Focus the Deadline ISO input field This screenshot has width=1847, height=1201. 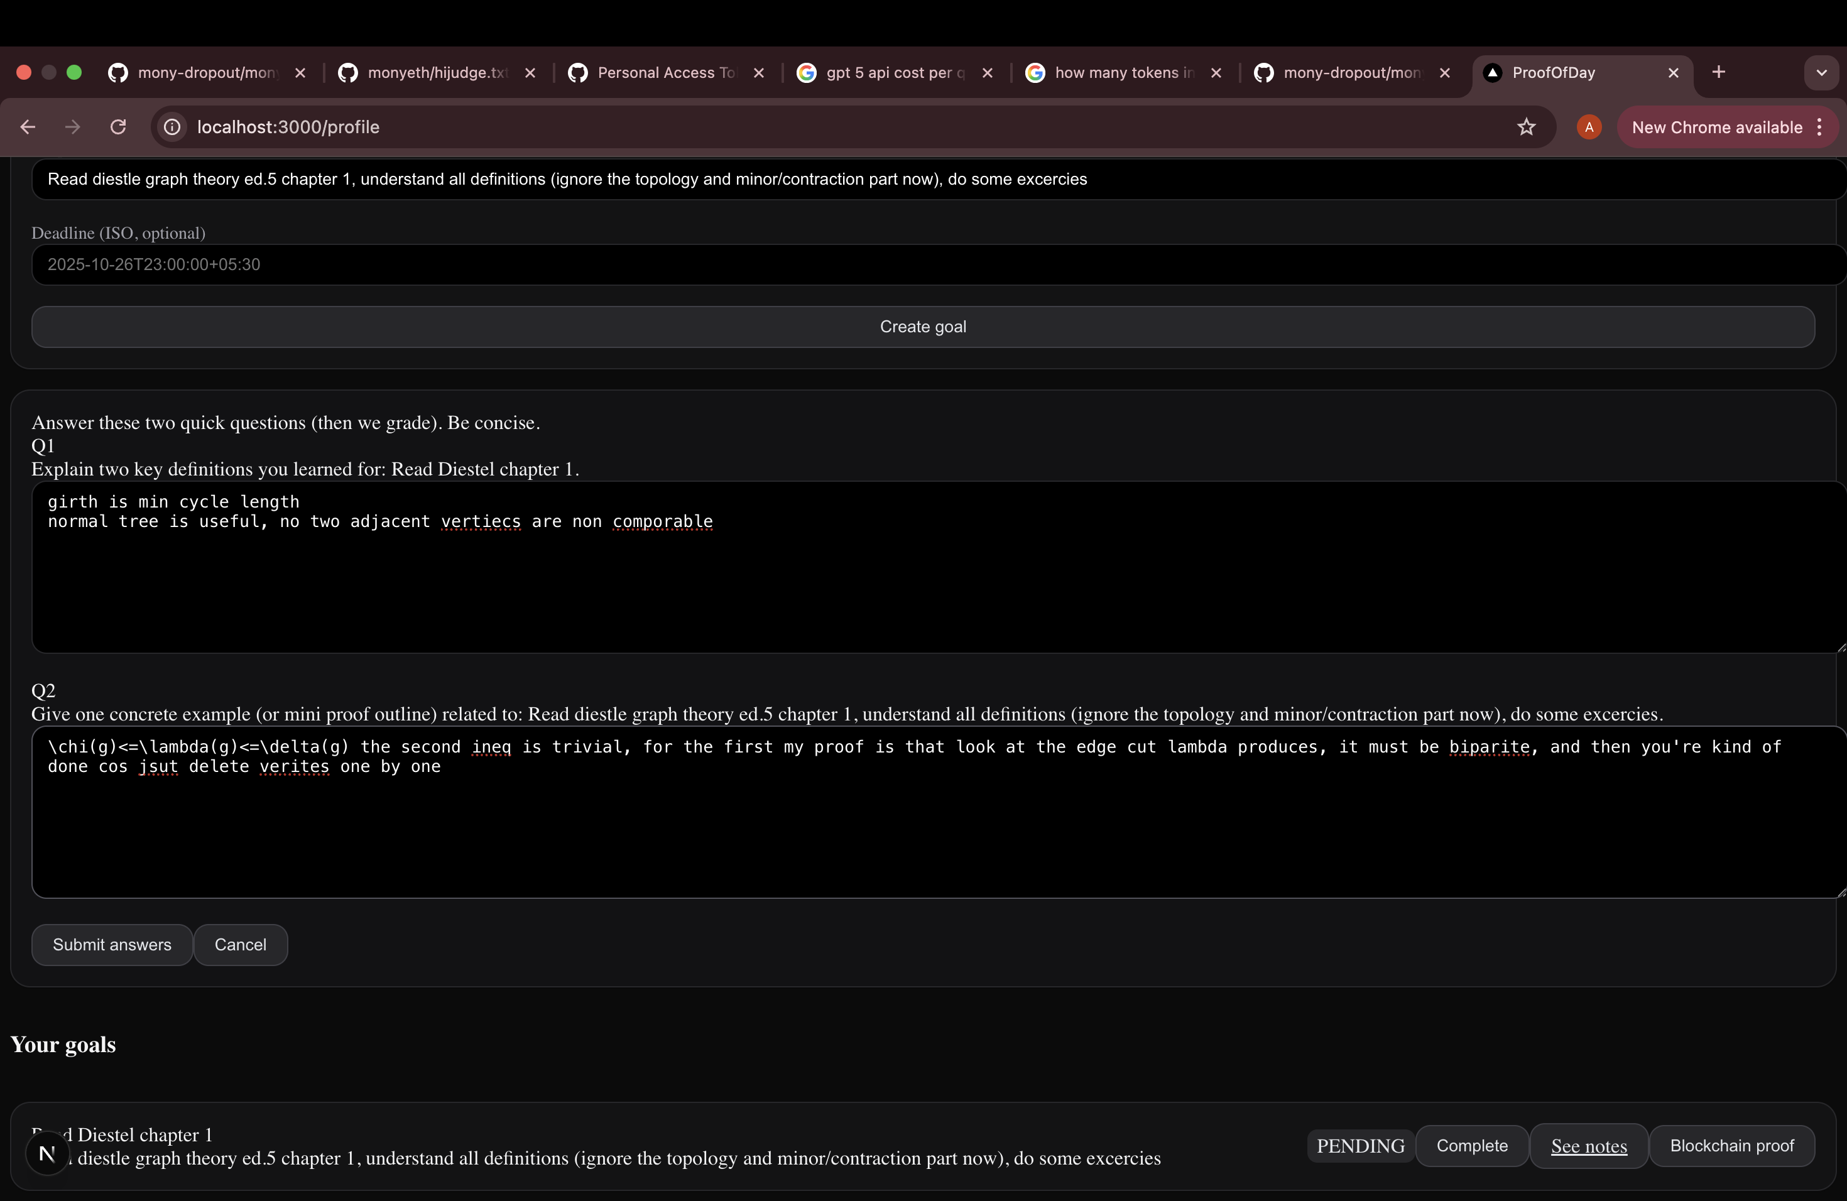click(931, 264)
